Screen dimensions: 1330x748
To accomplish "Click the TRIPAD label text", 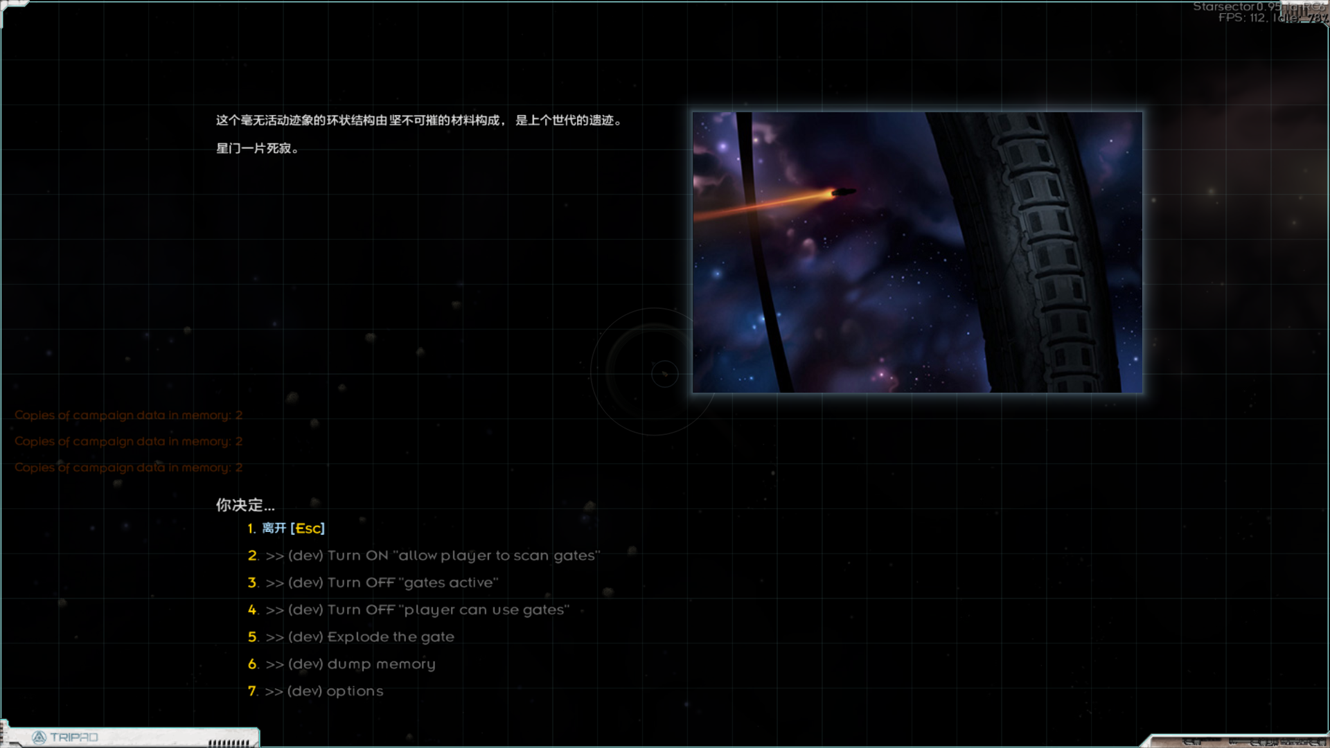I will click(74, 738).
